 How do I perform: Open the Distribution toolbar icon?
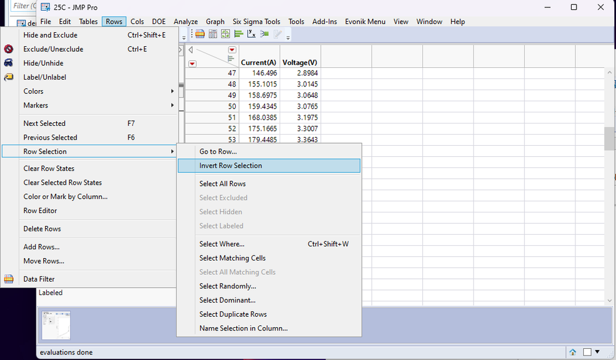238,34
